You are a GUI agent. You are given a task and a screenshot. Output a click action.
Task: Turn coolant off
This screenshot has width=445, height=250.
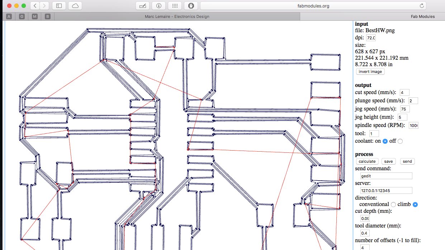(400, 141)
